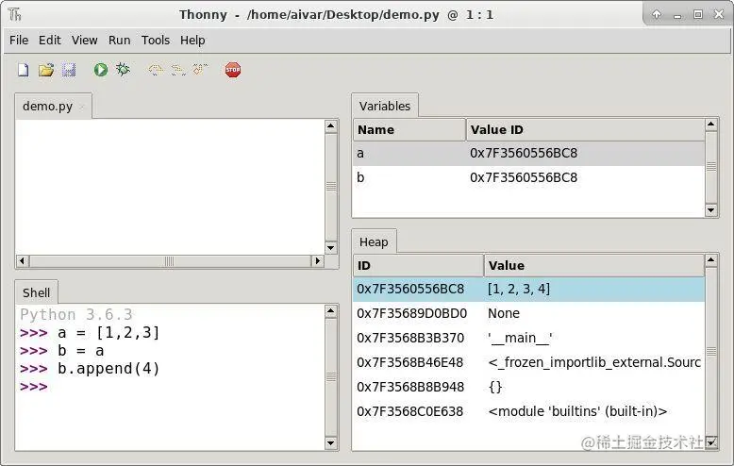Click Value ID column header
Viewport: 734px width, 466px height.
click(585, 129)
